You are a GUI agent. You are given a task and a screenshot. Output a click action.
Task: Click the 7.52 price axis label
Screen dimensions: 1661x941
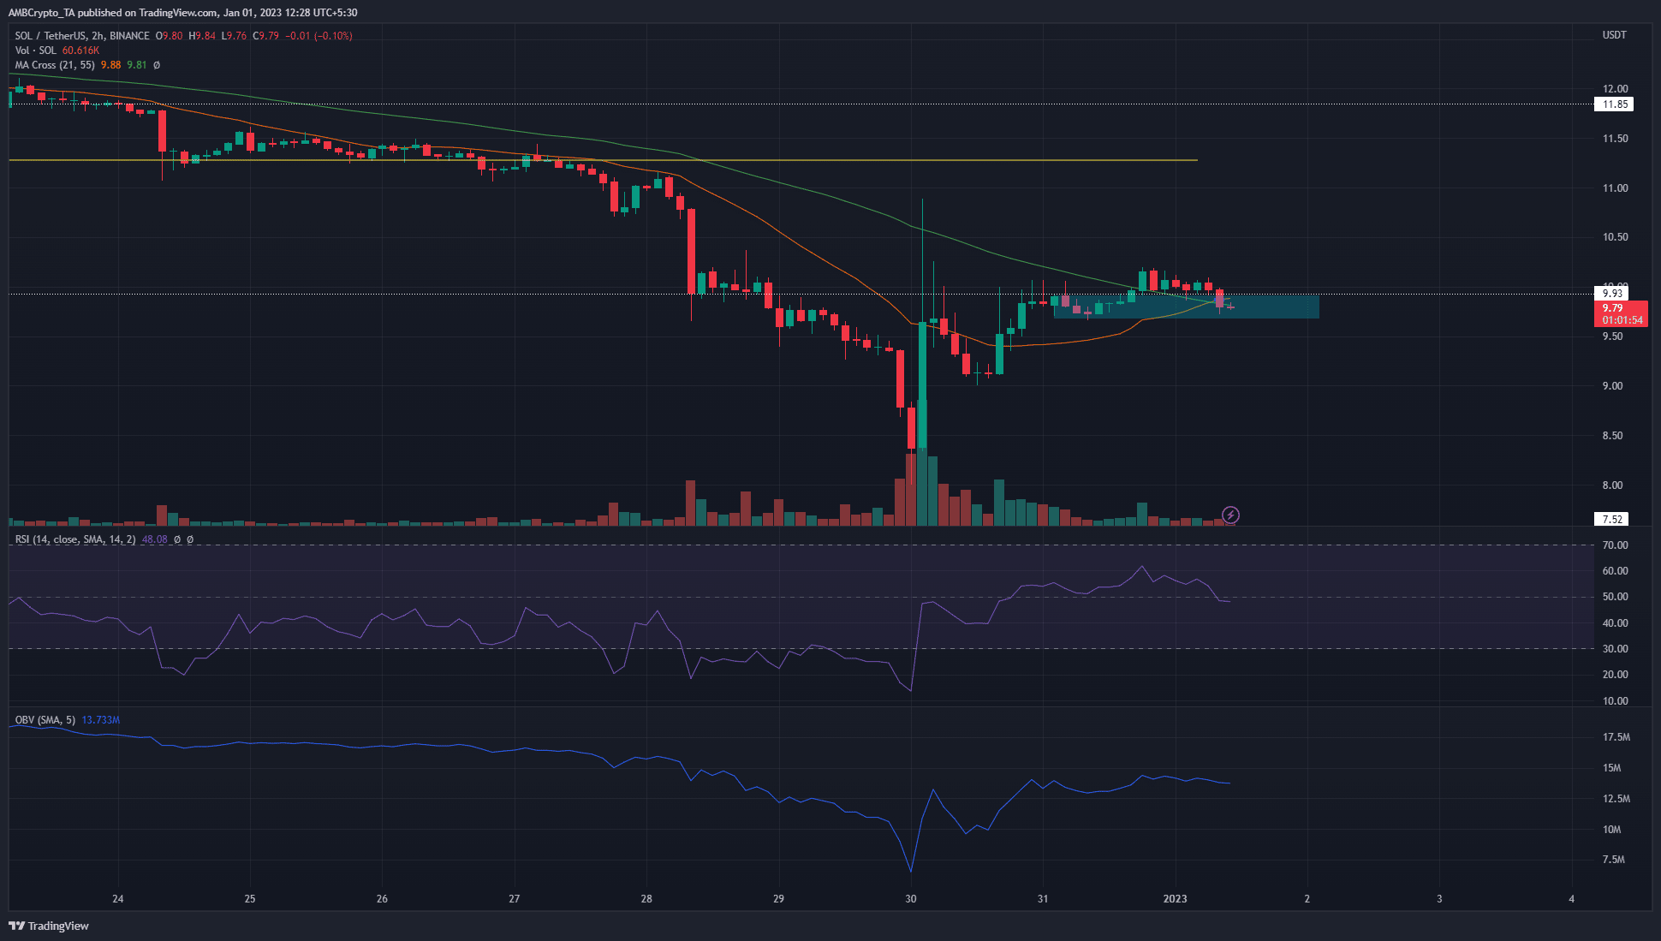coord(1612,519)
